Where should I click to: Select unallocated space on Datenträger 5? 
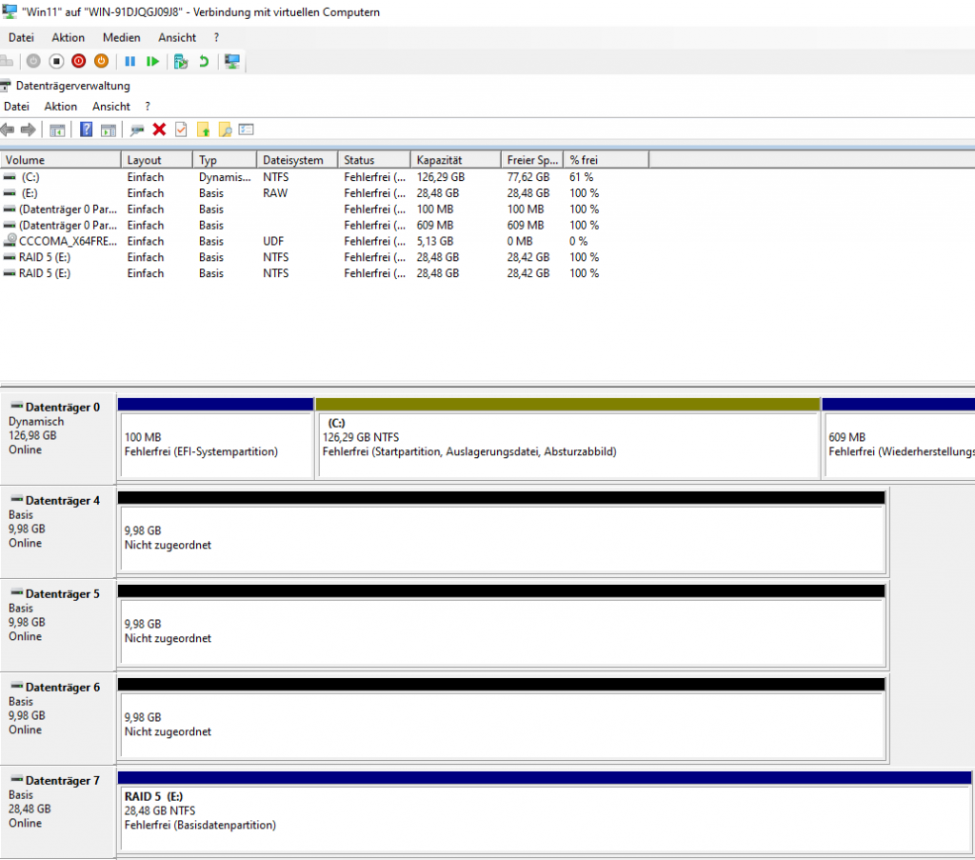(x=501, y=630)
